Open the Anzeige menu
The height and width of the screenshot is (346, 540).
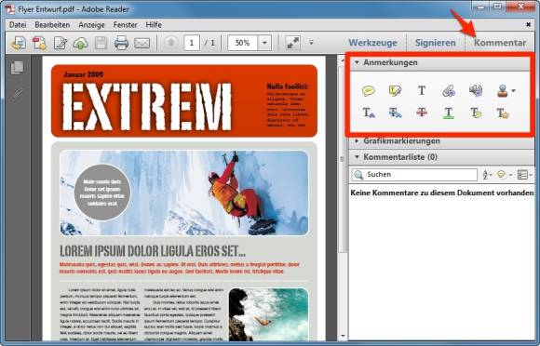coord(91,25)
